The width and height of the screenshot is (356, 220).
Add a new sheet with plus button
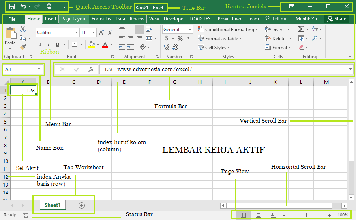click(x=82, y=205)
